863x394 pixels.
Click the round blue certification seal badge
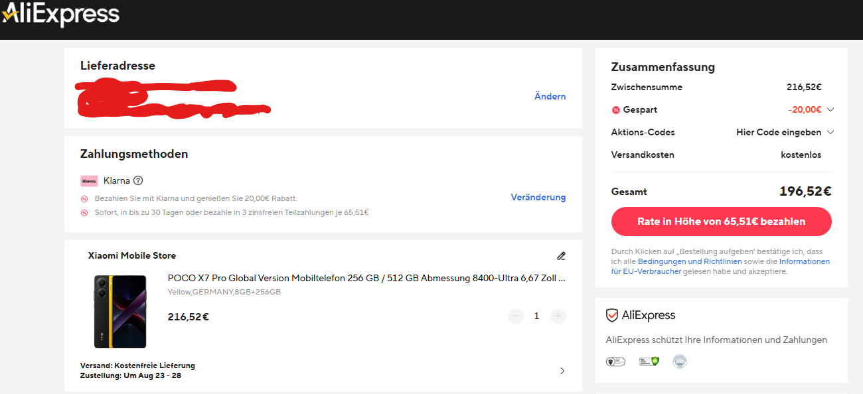679,361
